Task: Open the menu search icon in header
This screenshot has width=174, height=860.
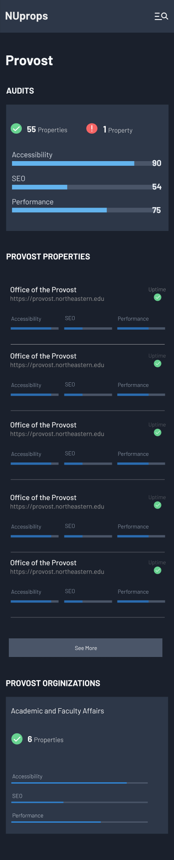Action: 161,16
